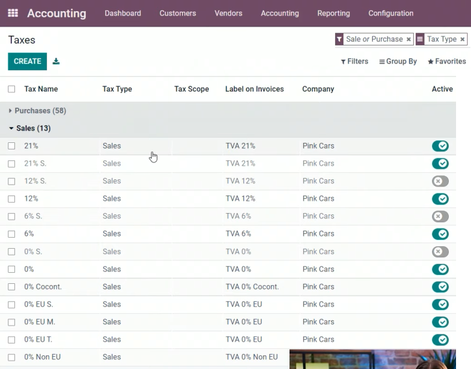Sort by Label on Invoices column
This screenshot has width=471, height=369.
coord(254,89)
